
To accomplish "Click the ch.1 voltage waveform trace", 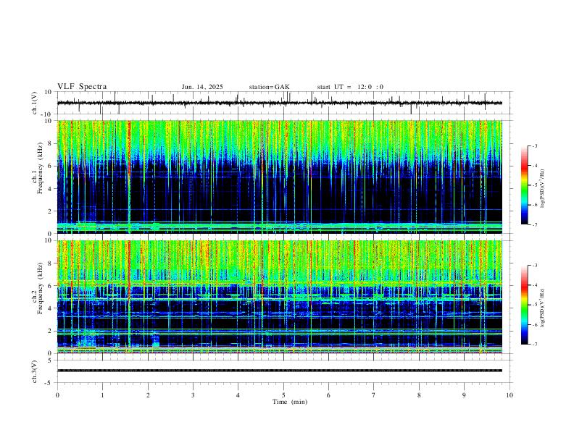I will [x=280, y=103].
